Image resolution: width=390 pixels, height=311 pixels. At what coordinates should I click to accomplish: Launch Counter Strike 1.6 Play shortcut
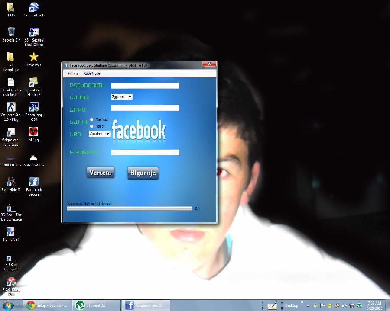click(x=11, y=112)
